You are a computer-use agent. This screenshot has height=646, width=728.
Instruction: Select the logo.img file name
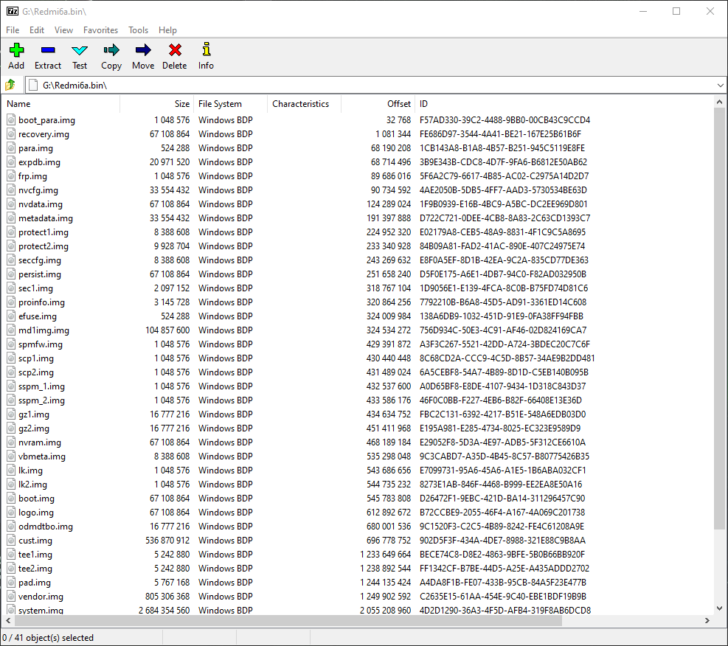point(36,513)
